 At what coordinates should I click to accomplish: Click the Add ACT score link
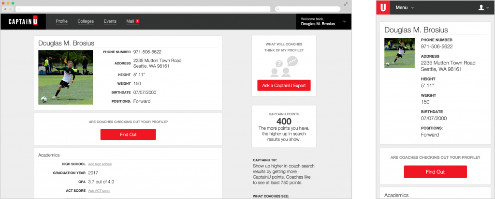(99, 191)
